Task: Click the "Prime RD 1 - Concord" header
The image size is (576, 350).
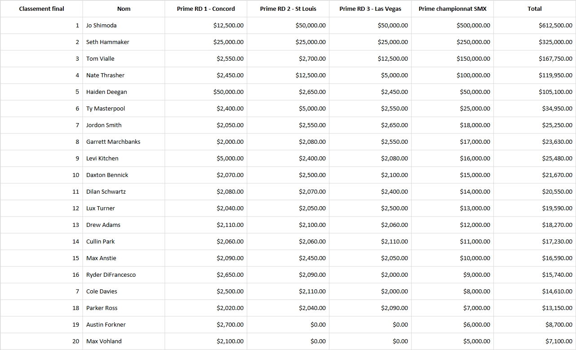Action: (x=206, y=9)
